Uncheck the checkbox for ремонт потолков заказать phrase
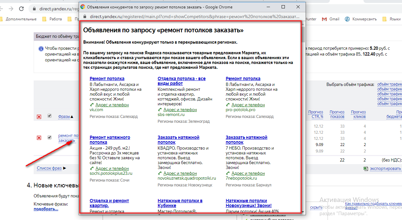402x220 pixels. (x=50, y=137)
